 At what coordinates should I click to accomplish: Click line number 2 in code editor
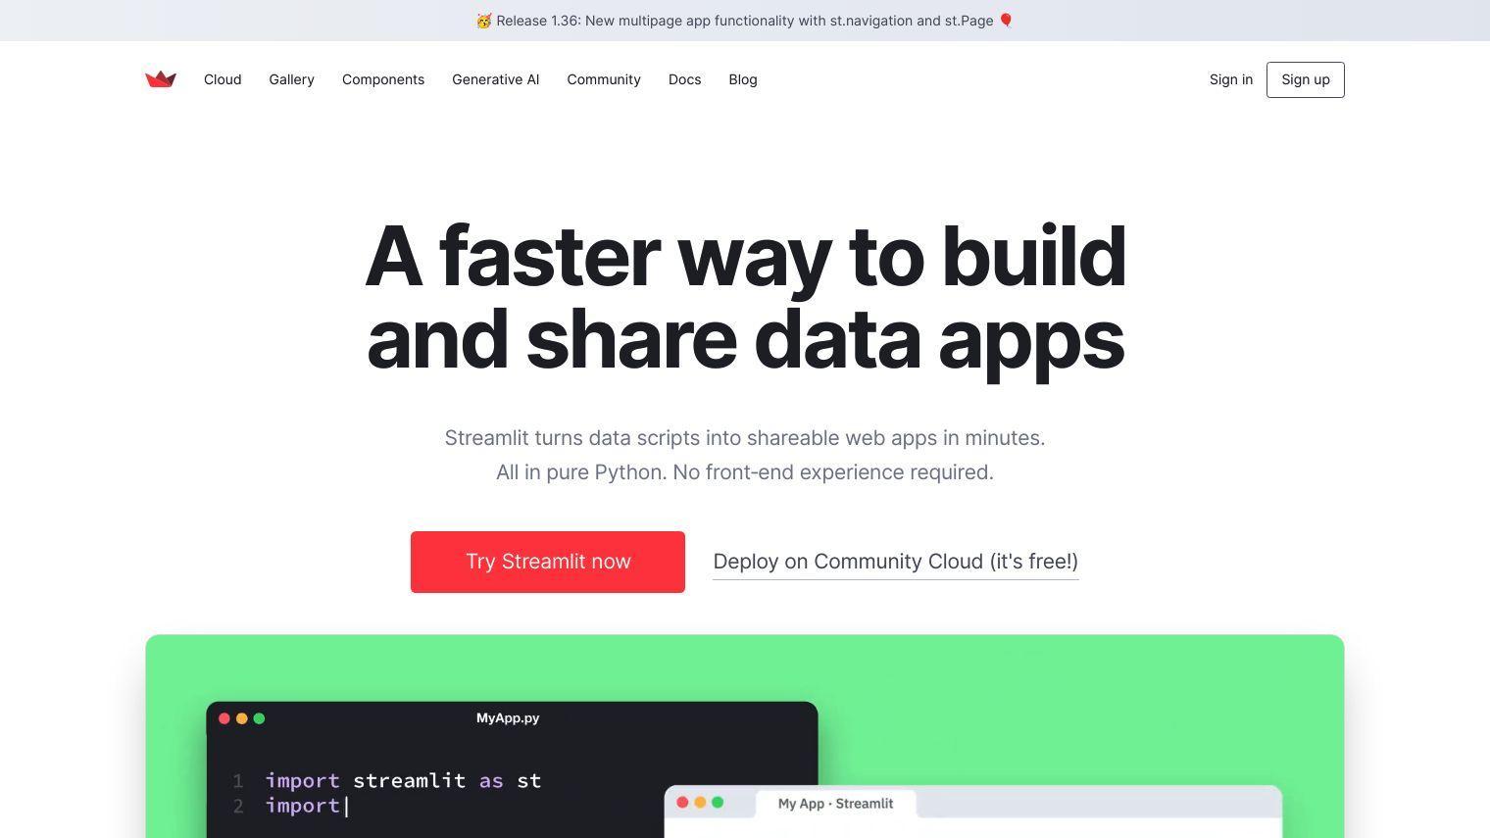click(238, 806)
